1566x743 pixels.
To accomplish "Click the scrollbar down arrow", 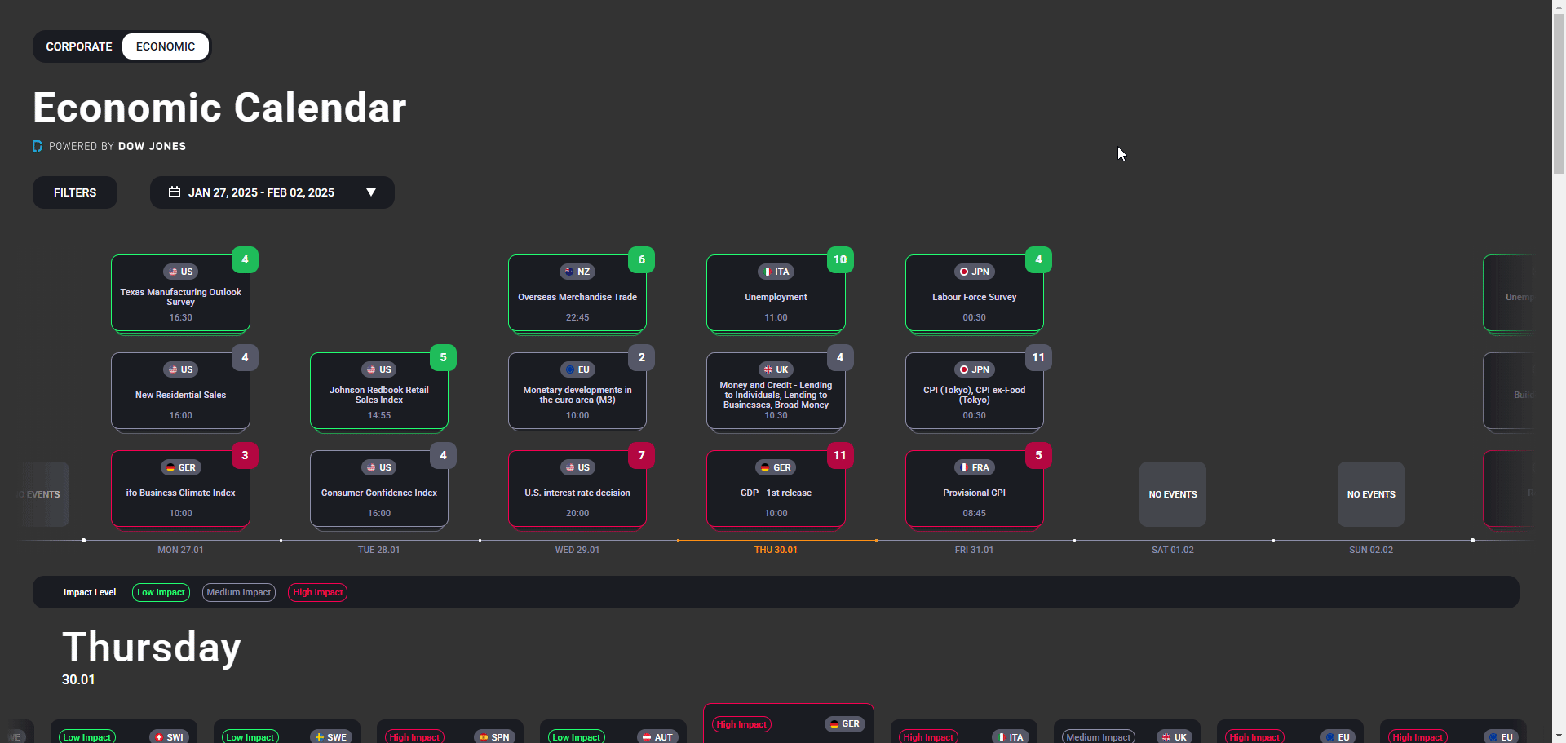I will click(x=1559, y=736).
